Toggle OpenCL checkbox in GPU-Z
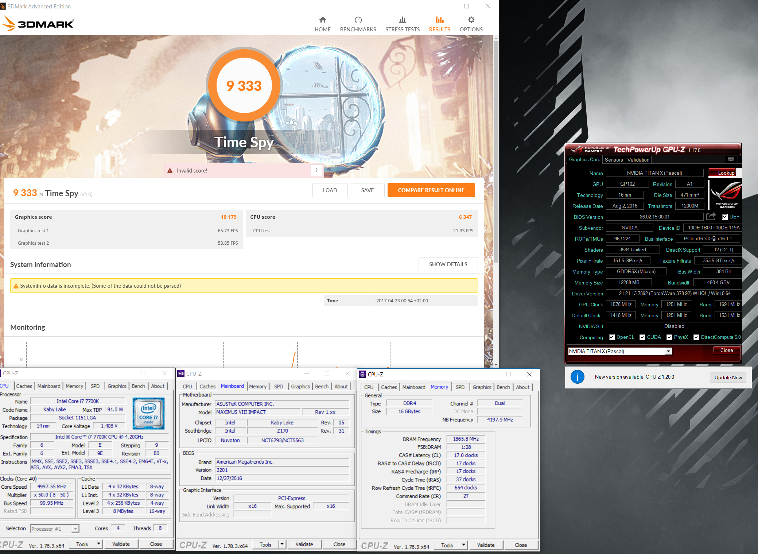Screen dimensions: 758x554 [612, 337]
